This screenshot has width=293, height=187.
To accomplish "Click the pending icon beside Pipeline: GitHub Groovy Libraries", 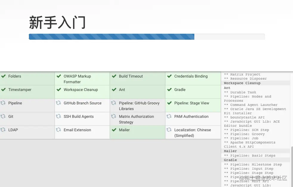I will [114, 103].
